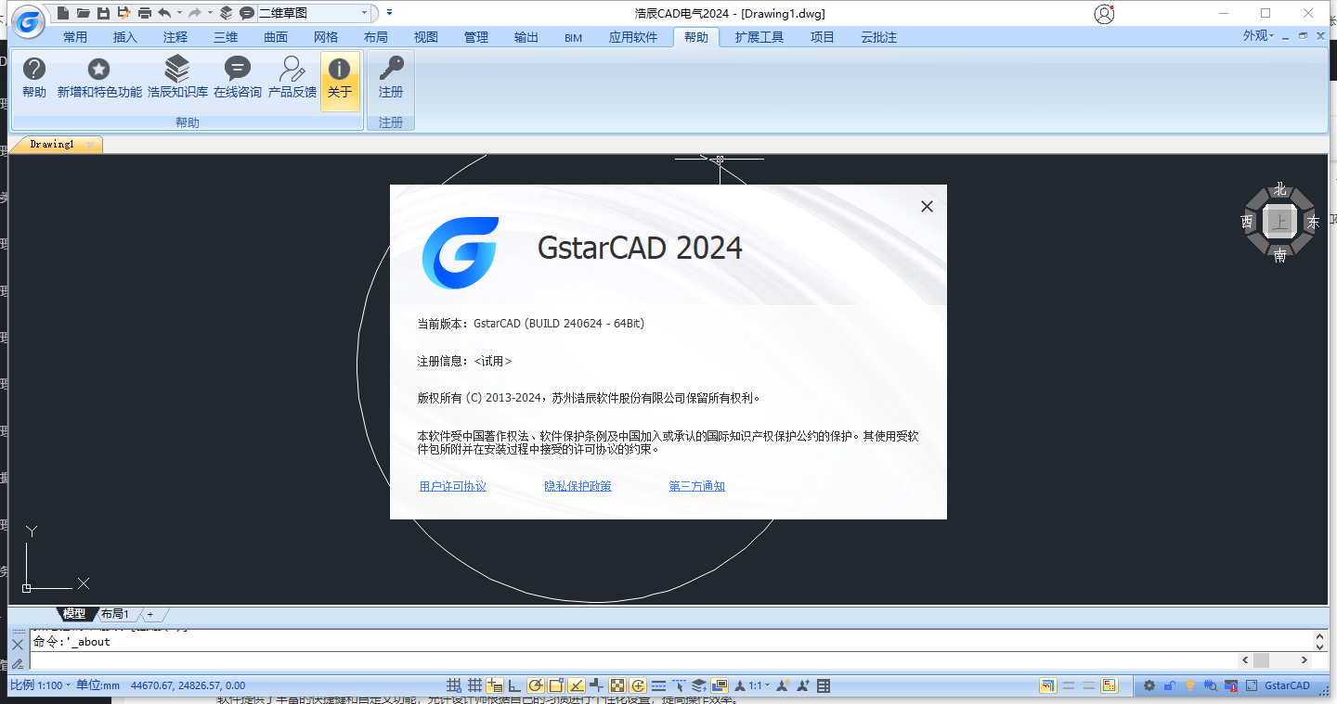Switch to the 注释 ribbon tab
The width and height of the screenshot is (1337, 704).
(x=175, y=37)
